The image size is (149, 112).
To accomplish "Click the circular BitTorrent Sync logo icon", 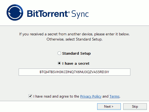I will click(x=15, y=13).
